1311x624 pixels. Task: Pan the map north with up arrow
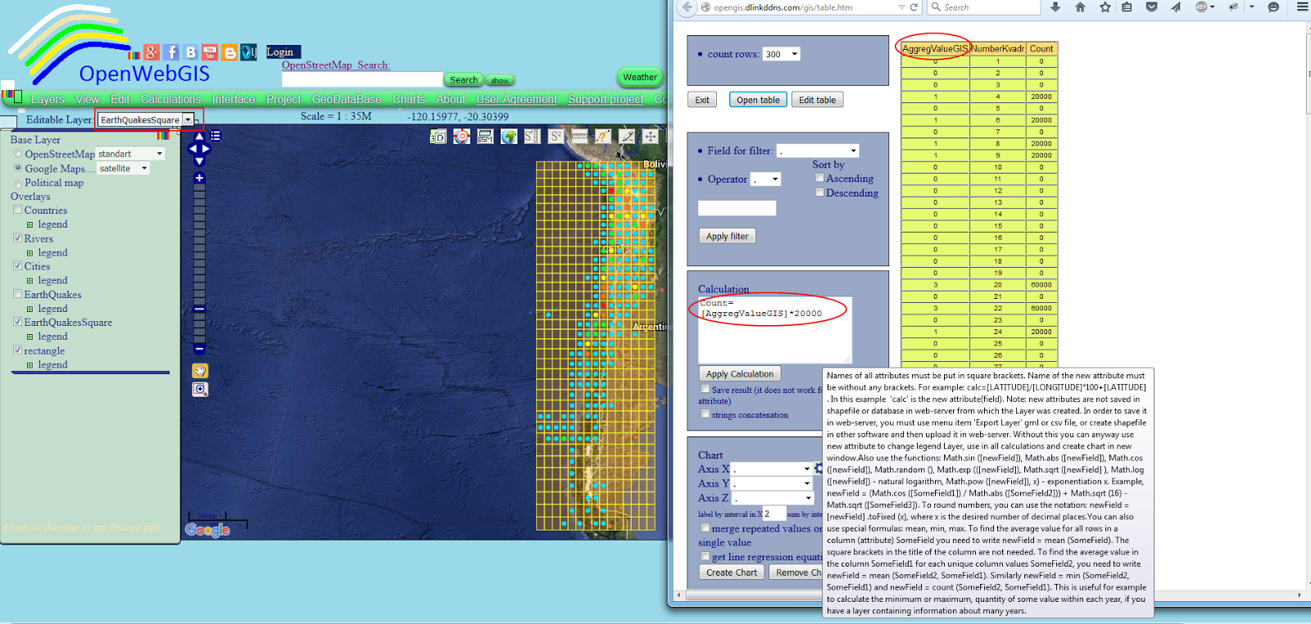[199, 137]
